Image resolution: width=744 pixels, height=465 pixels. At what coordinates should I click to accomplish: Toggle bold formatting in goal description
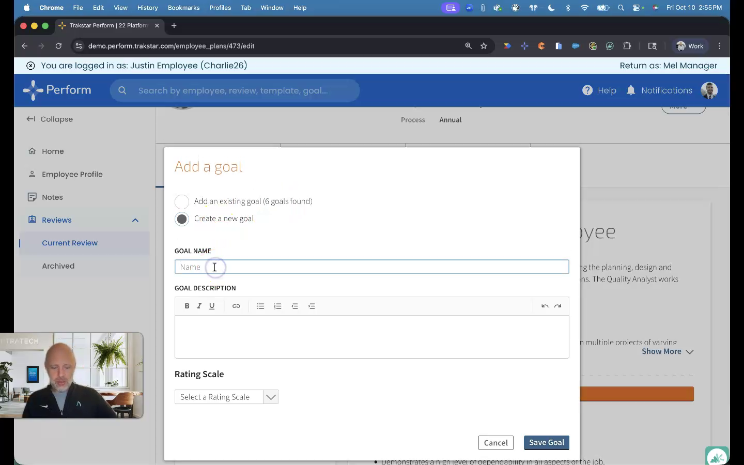[x=187, y=306]
